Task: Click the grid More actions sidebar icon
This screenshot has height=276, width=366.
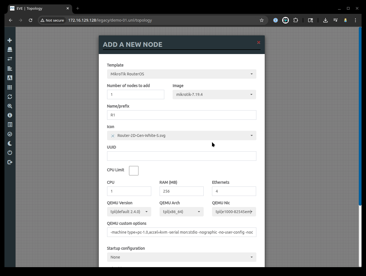Action: tap(10, 87)
